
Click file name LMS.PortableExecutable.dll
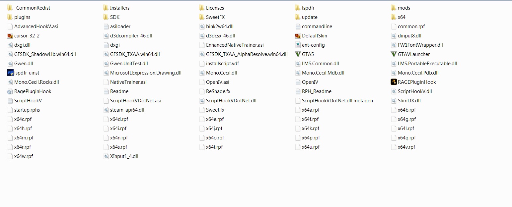click(x=427, y=64)
